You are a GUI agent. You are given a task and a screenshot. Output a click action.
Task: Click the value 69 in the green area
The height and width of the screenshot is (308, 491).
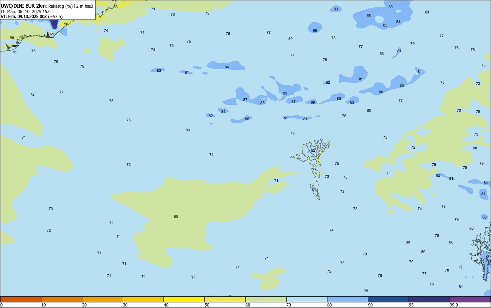pyautogui.click(x=176, y=217)
